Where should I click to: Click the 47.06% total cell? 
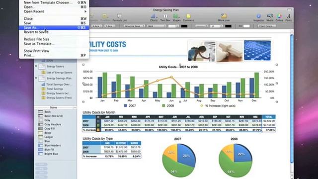[269, 130]
